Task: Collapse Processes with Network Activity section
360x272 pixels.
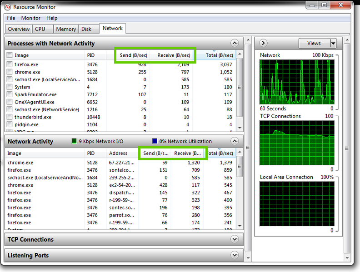Action: pyautogui.click(x=235, y=43)
